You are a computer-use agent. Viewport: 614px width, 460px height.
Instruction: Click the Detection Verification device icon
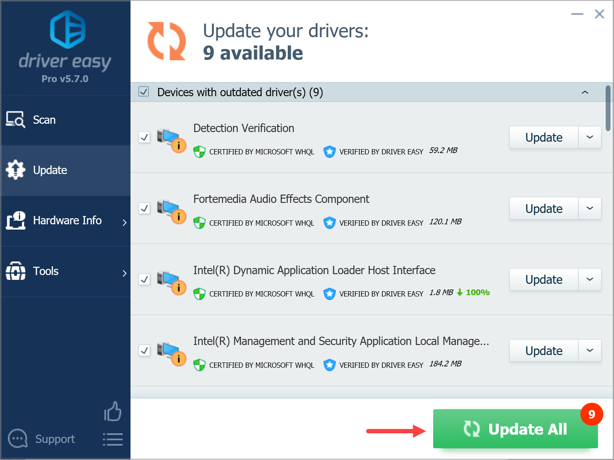pyautogui.click(x=172, y=140)
